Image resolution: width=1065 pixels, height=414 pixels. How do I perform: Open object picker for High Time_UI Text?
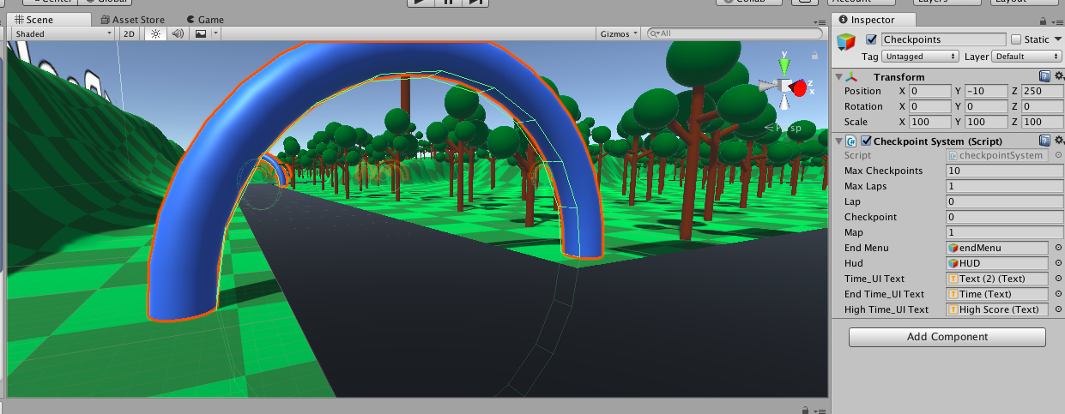(1058, 309)
